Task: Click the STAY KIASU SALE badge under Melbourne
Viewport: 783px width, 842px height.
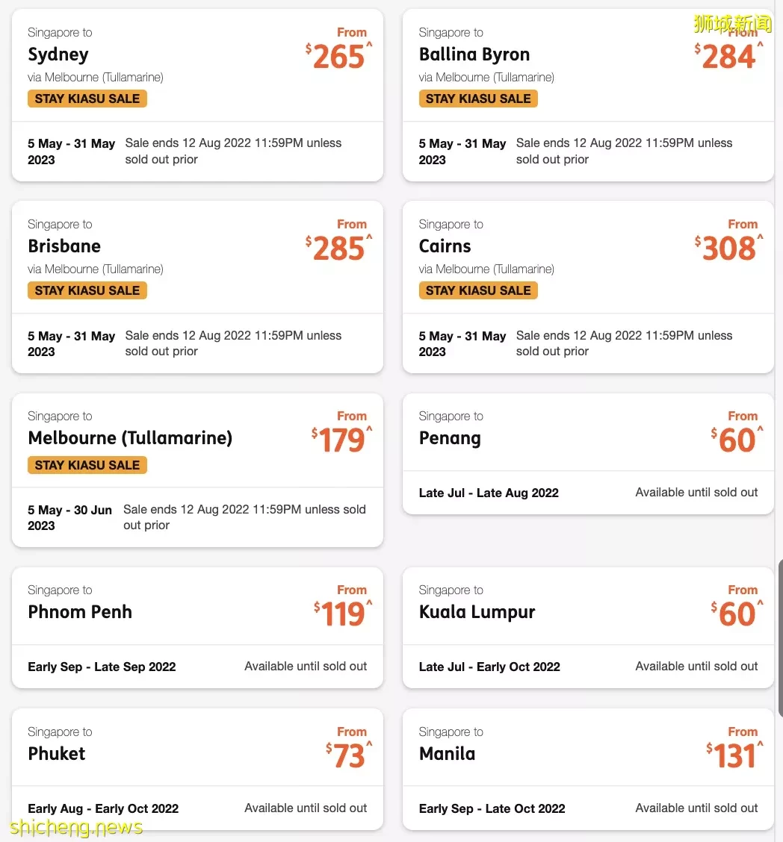Action: point(87,465)
